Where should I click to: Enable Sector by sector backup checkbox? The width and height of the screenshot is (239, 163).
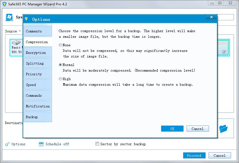coord(97,144)
